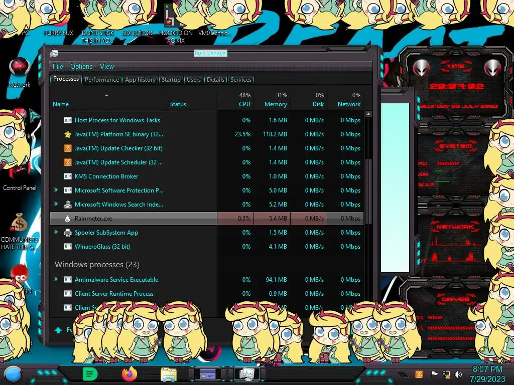
Task: Switch to the Performance tab
Action: [102, 80]
